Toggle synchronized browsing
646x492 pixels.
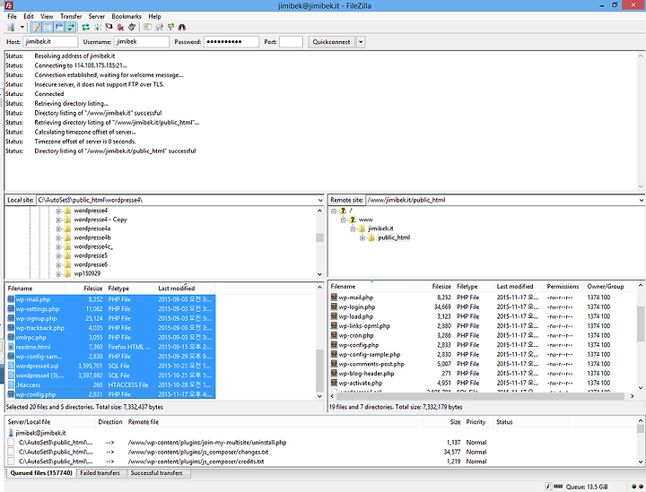click(x=170, y=27)
